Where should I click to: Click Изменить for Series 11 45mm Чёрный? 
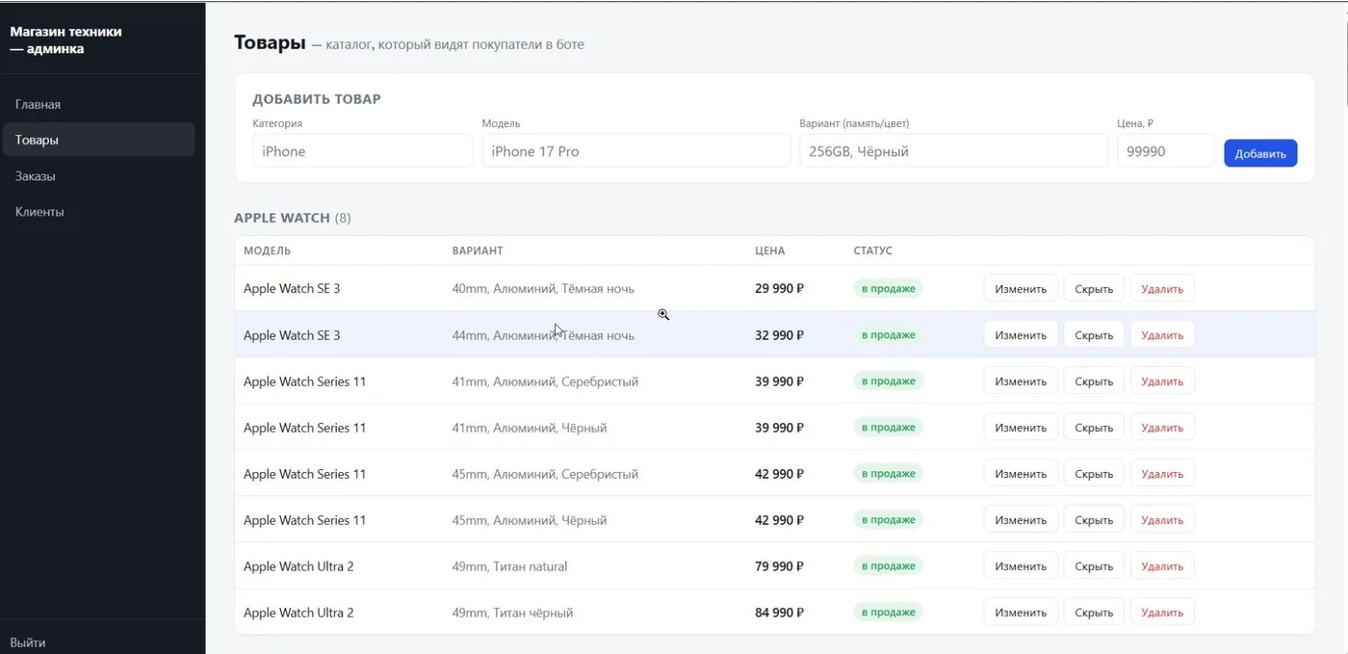point(1021,519)
